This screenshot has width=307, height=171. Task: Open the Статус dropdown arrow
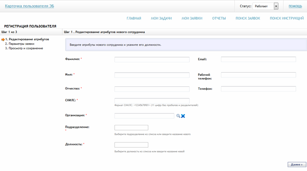276,6
